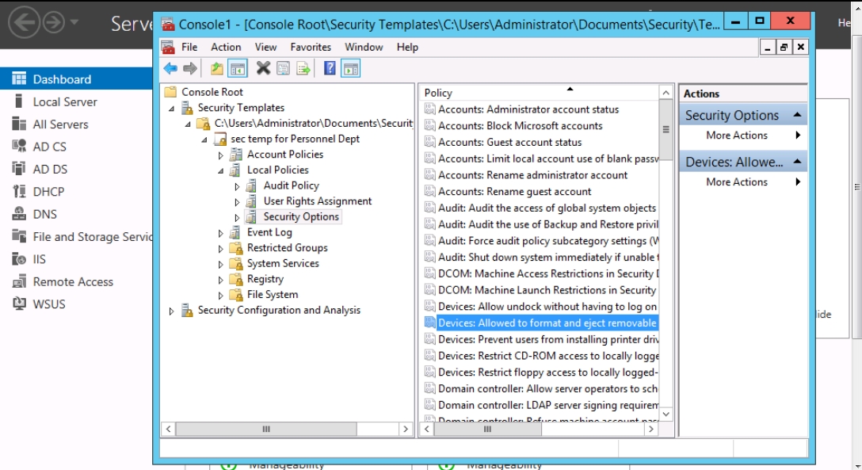Collapse the Local Policies tree node
This screenshot has width=862, height=470.
(x=221, y=170)
